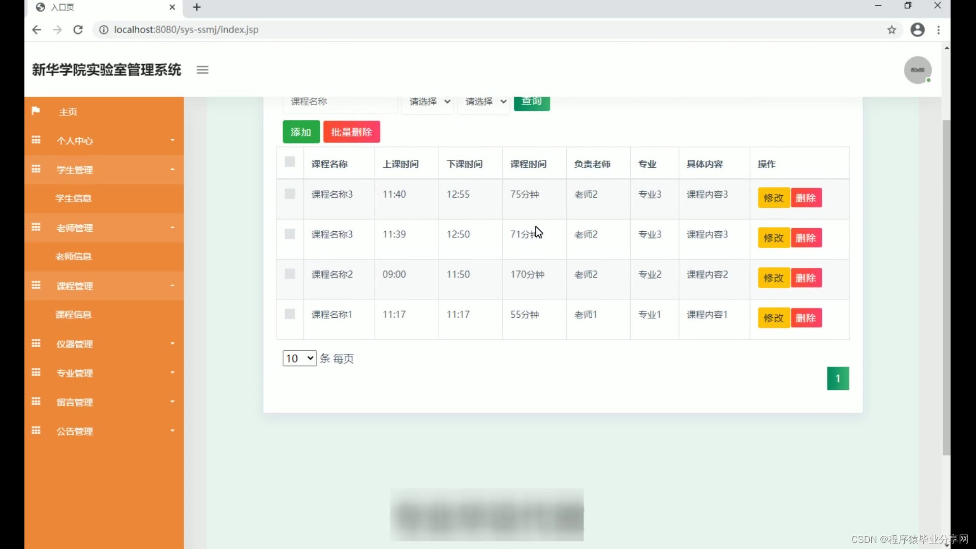The image size is (976, 549).
Task: Open 课程信息 submenu item
Action: (x=74, y=315)
